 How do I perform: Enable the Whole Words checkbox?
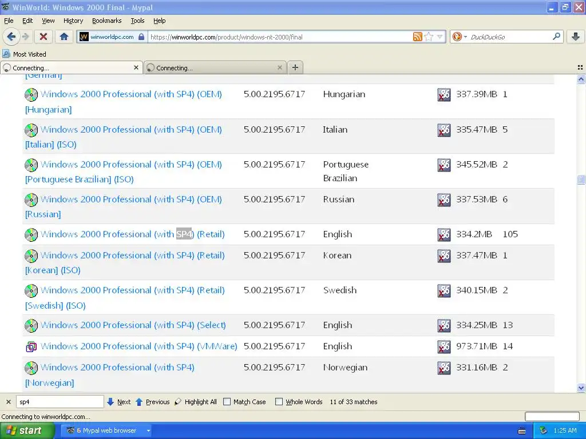pyautogui.click(x=279, y=402)
